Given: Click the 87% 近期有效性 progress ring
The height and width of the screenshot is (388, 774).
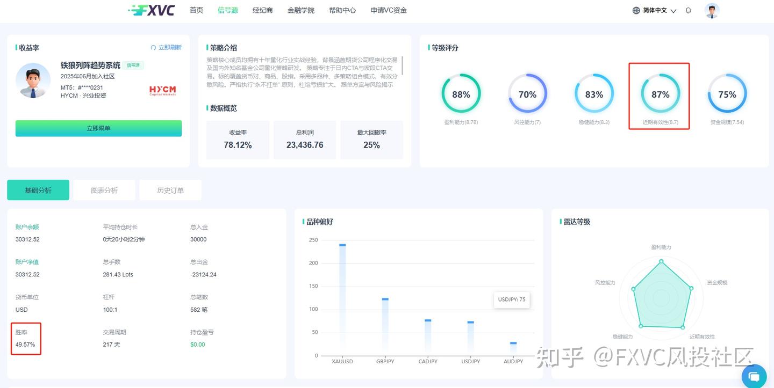Looking at the screenshot, I should (660, 94).
